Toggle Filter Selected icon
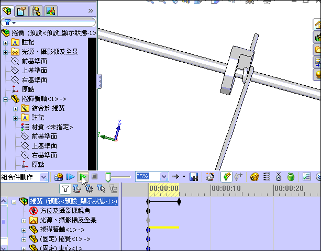Screen dimensions: 321x251 tap(101, 189)
